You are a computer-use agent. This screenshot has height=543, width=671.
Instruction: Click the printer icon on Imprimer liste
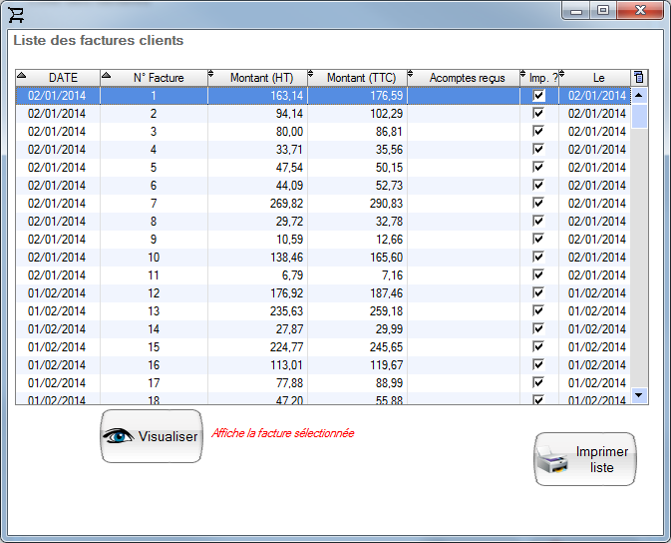(x=554, y=460)
